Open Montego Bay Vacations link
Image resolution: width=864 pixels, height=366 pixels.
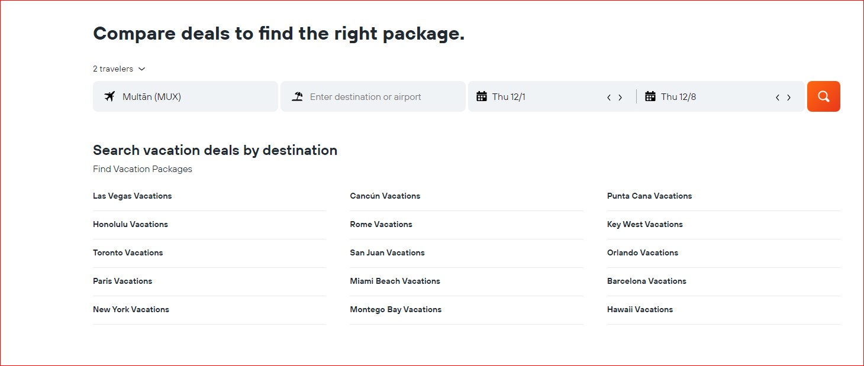(x=396, y=309)
